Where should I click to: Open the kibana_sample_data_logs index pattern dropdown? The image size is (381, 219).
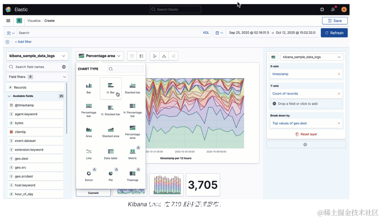37,56
